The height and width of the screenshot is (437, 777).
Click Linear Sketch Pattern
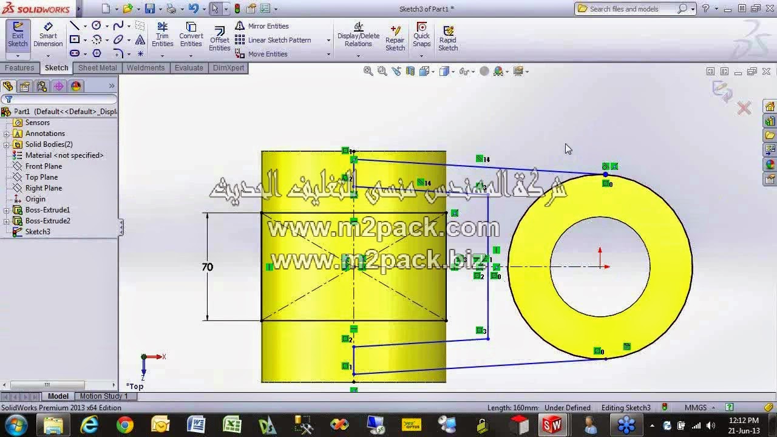pos(273,40)
